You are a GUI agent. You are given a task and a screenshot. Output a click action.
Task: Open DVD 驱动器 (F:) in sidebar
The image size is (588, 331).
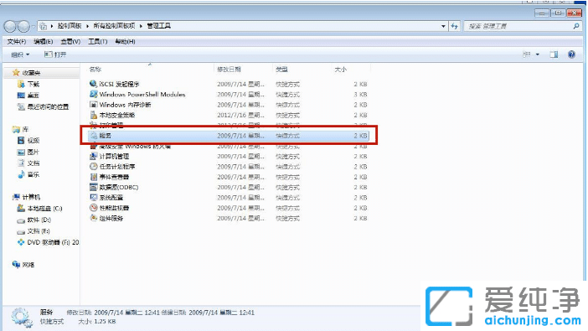[49, 242]
